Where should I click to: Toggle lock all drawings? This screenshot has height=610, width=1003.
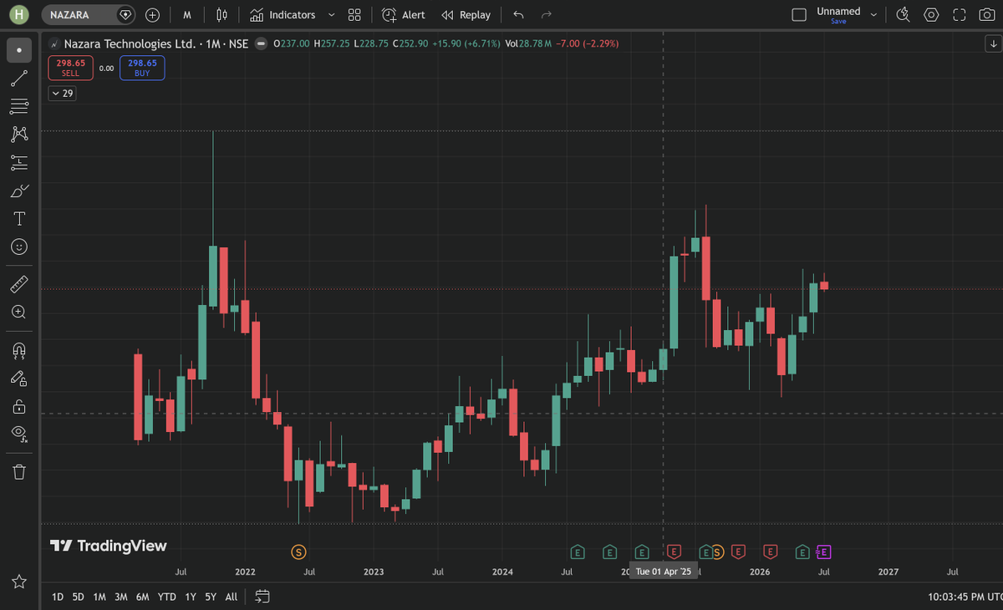[x=19, y=406]
